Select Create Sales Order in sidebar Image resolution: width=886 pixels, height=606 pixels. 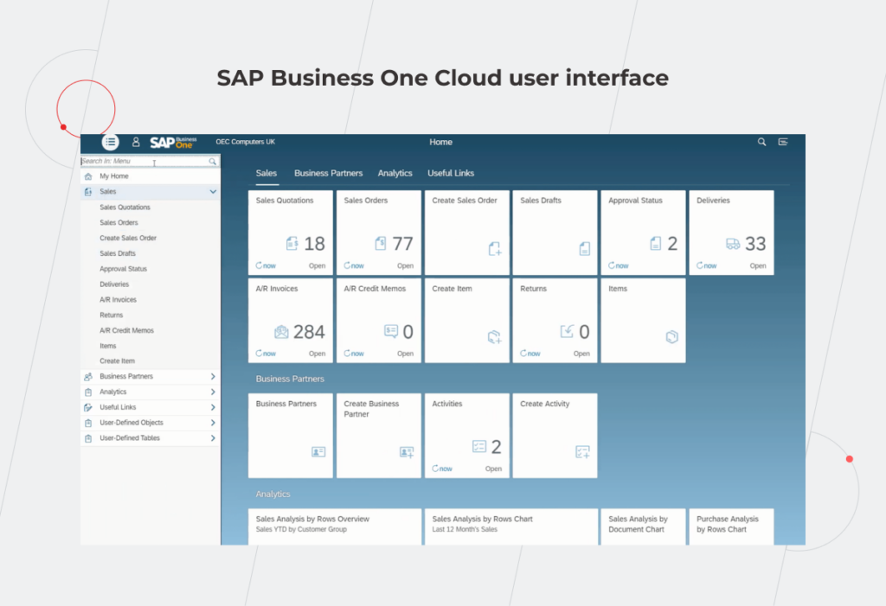pyautogui.click(x=128, y=239)
